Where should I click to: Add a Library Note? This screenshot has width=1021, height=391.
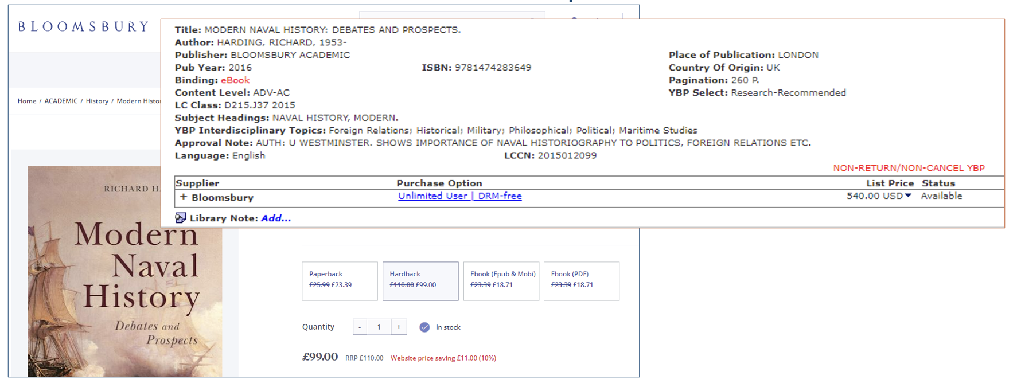(x=276, y=218)
